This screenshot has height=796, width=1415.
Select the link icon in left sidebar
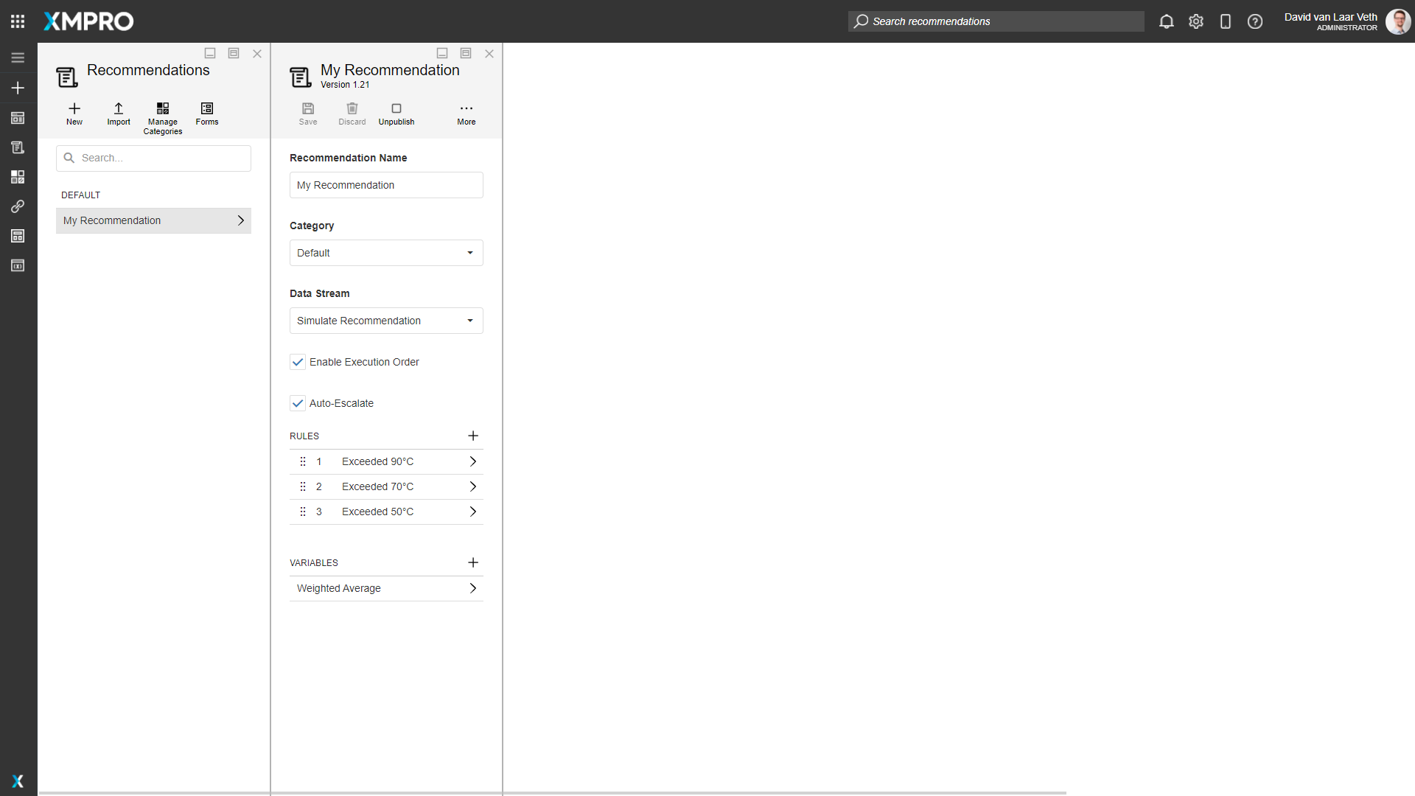18,206
